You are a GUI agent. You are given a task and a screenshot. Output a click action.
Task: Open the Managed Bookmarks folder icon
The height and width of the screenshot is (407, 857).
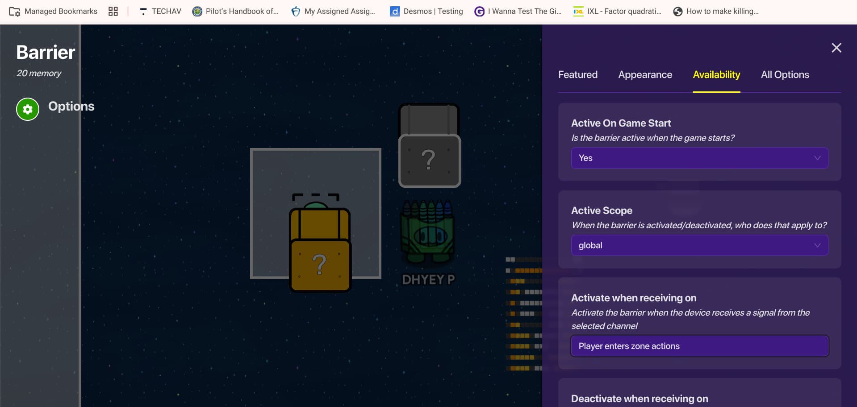click(x=13, y=11)
